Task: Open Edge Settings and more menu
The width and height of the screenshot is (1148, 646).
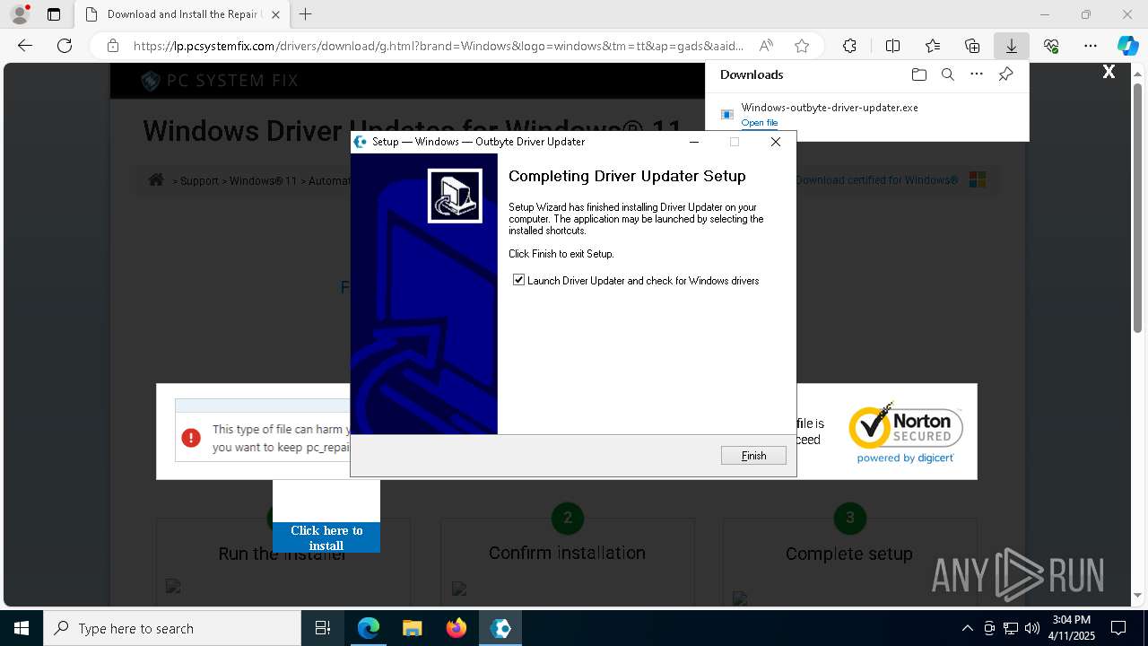Action: 1091,46
